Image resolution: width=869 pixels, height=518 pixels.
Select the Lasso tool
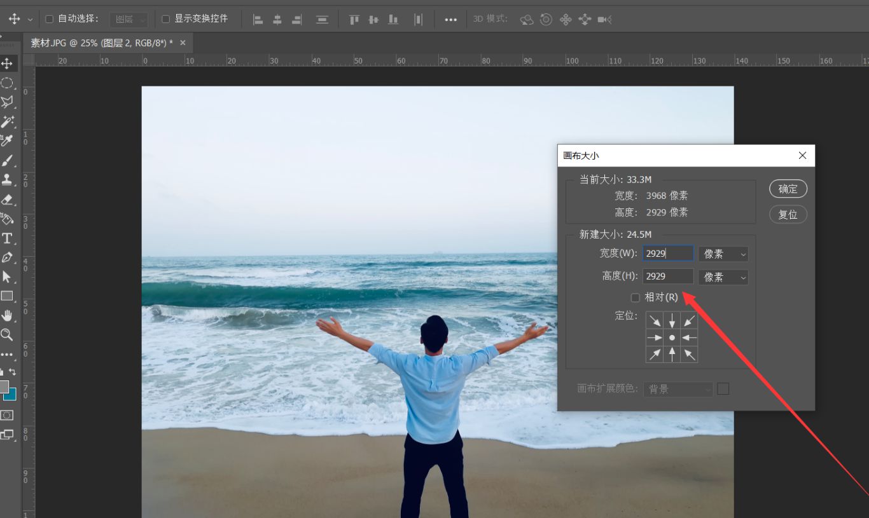[8, 102]
